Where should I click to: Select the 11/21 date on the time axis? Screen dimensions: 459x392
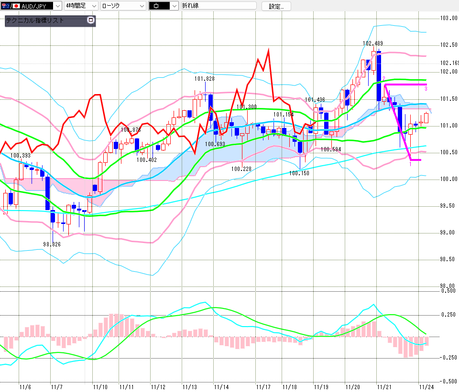click(x=383, y=386)
